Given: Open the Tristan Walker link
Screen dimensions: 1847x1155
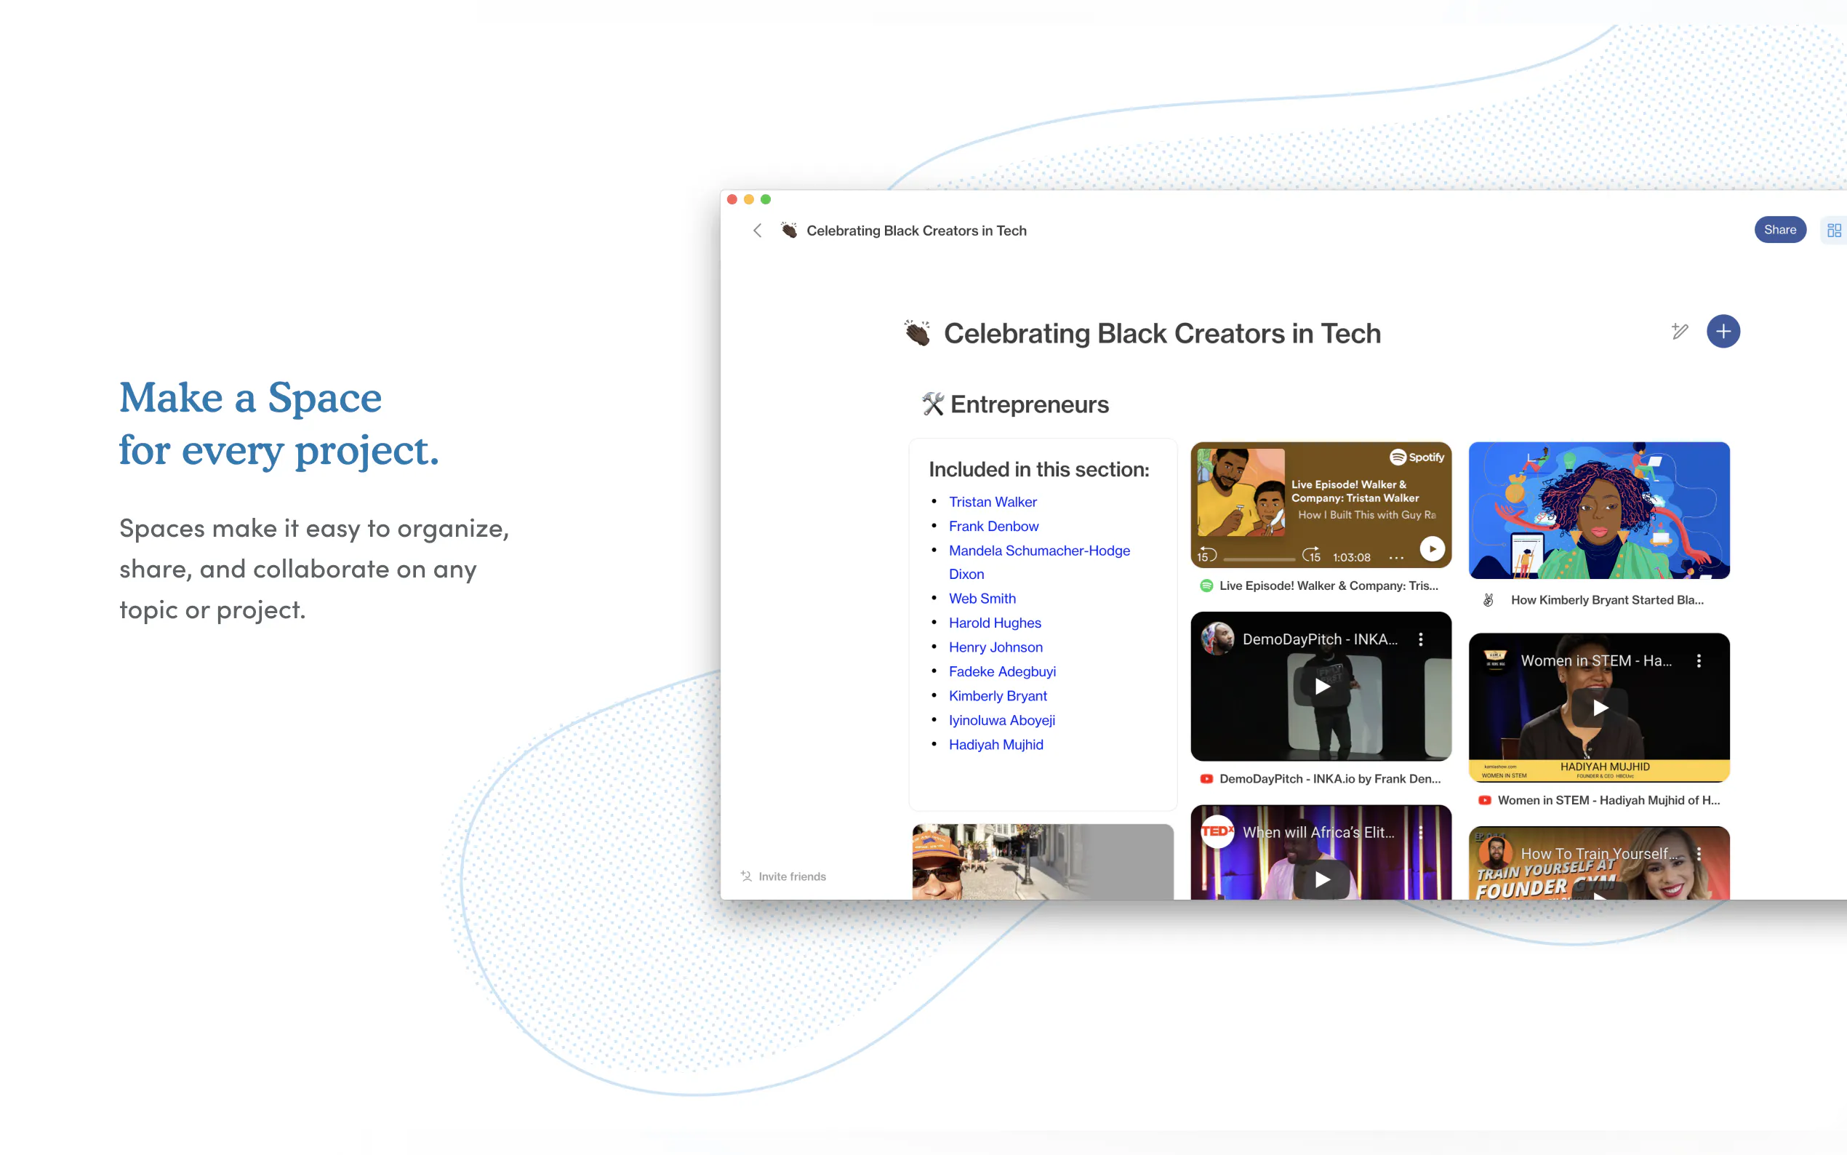Looking at the screenshot, I should pyautogui.click(x=992, y=502).
